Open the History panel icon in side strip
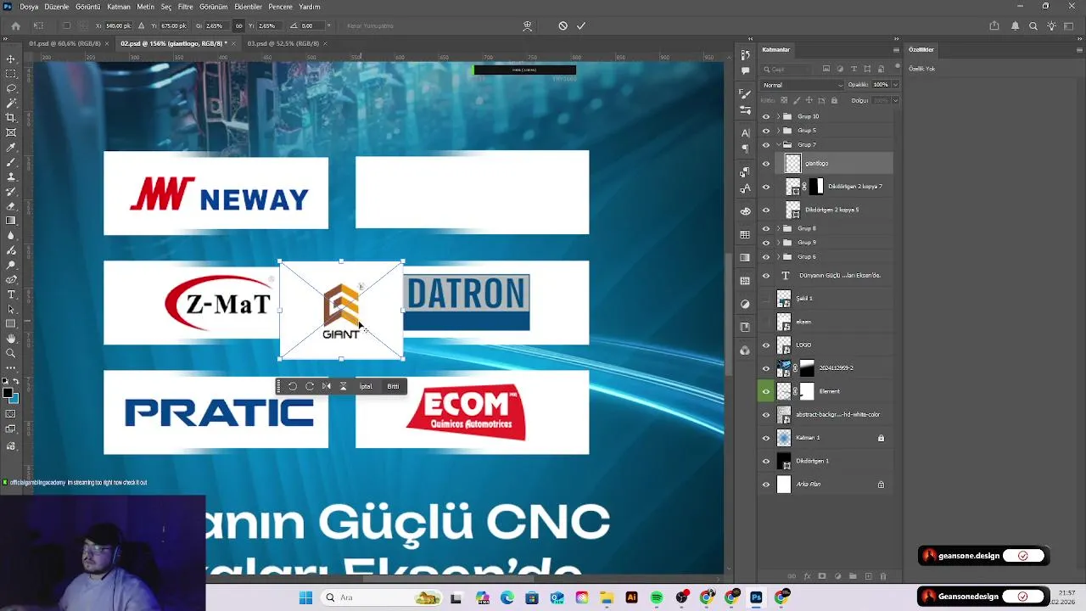The height and width of the screenshot is (611, 1086). [x=745, y=55]
